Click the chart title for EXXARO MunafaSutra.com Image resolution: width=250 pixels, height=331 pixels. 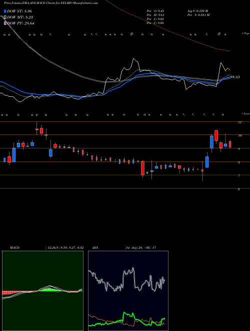point(51,3)
